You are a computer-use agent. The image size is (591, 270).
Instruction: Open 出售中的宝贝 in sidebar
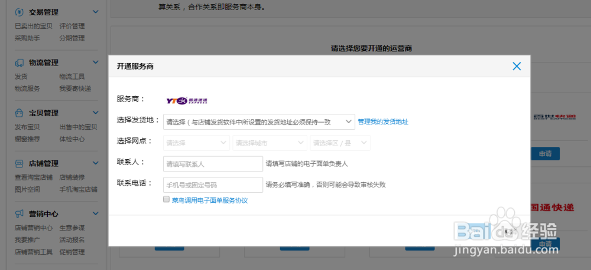78,127
